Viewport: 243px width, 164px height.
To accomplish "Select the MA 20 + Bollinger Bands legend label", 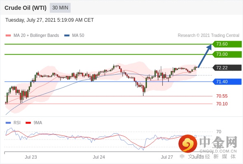I will tap(36, 36).
